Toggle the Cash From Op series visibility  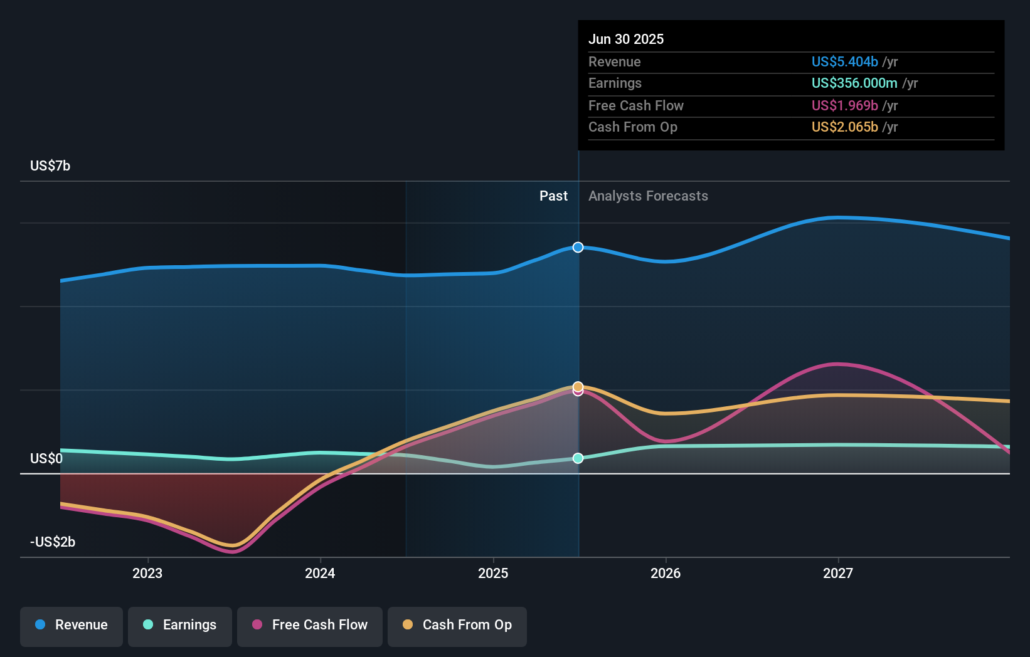click(457, 626)
